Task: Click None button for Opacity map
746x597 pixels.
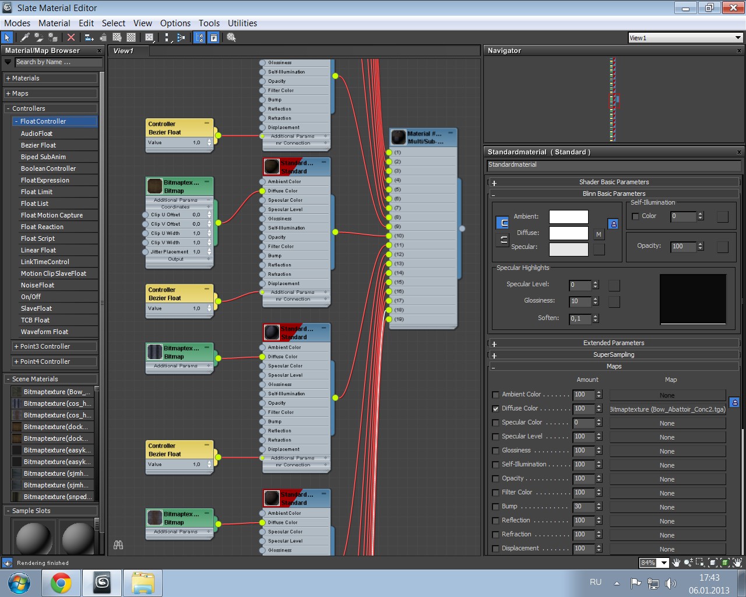Action: (668, 479)
